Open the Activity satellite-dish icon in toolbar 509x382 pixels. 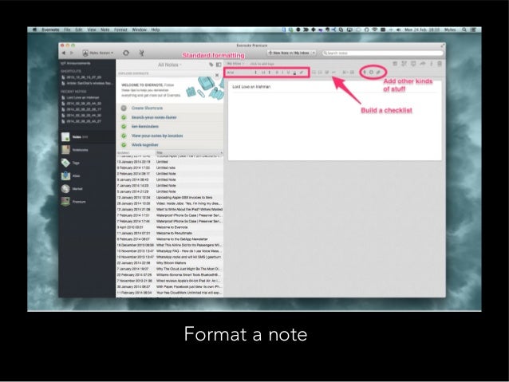[x=142, y=53]
